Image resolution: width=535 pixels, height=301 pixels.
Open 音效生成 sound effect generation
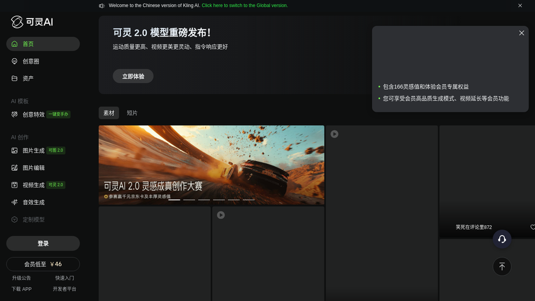tap(34, 203)
